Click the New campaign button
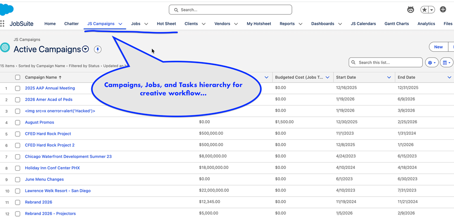This screenshot has height=217, width=454. click(438, 47)
